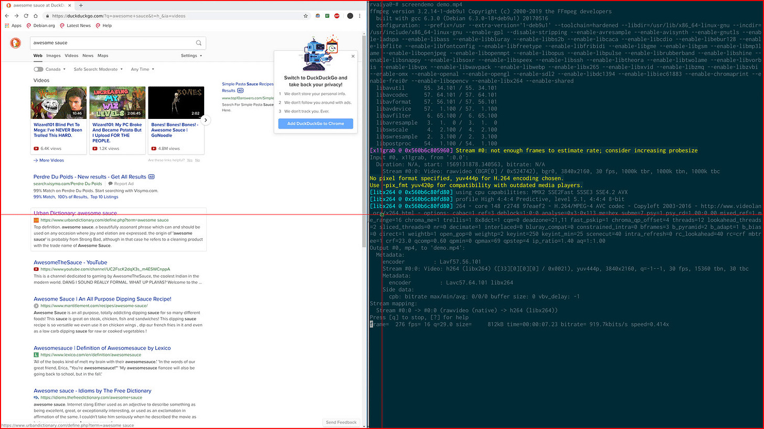764x429 pixels.
Task: Open the Latest News bookmark
Action: tap(75, 25)
